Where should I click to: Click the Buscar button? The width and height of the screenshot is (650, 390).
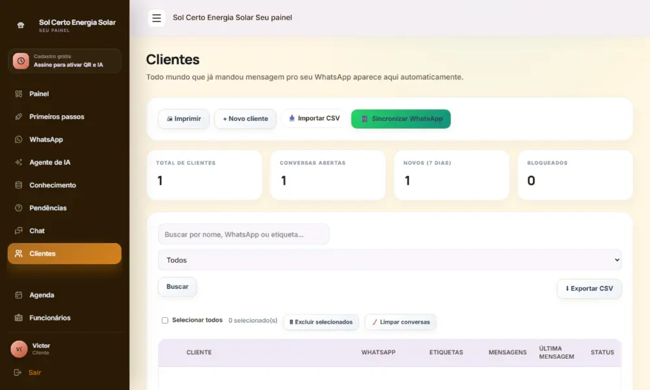pyautogui.click(x=177, y=287)
